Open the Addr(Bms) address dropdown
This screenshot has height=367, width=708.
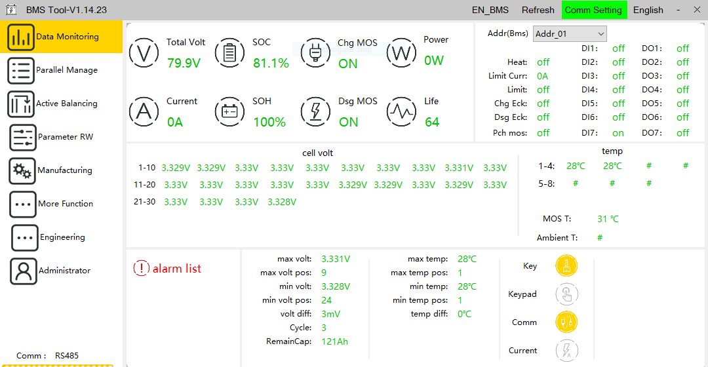(570, 34)
